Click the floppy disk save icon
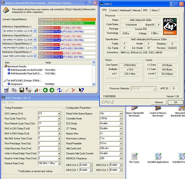This screenshot has height=179, width=185. [22, 90]
